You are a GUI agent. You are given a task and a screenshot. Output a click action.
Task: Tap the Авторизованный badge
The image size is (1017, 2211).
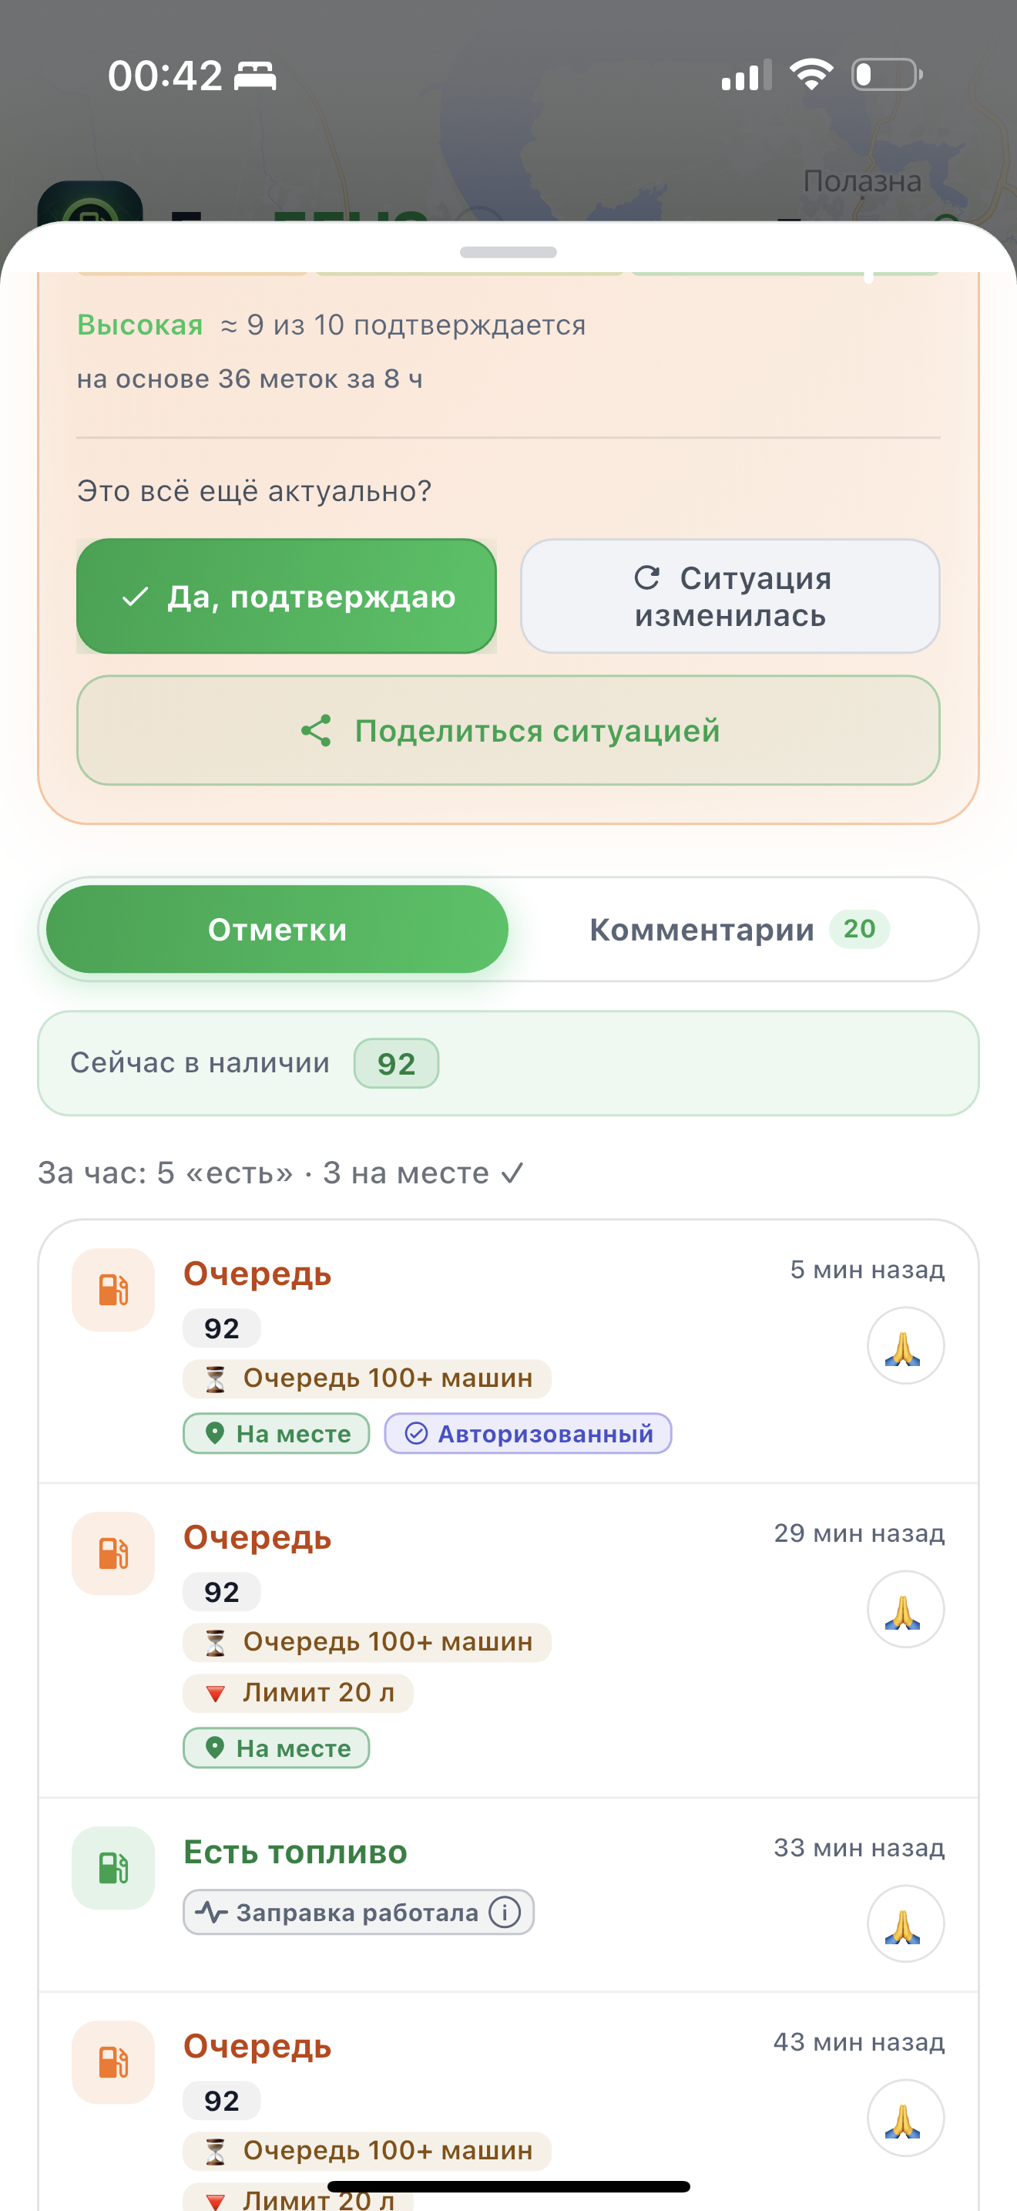527,1433
